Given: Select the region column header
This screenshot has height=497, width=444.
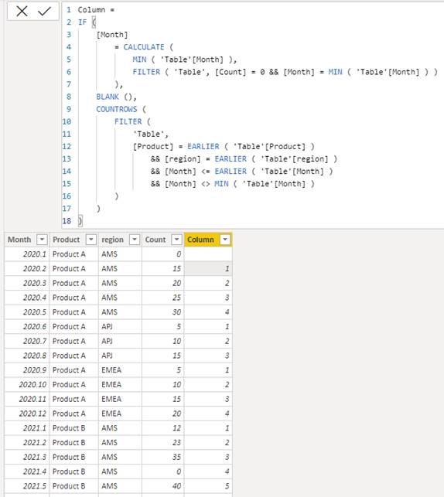Looking at the screenshot, I should tap(120, 240).
